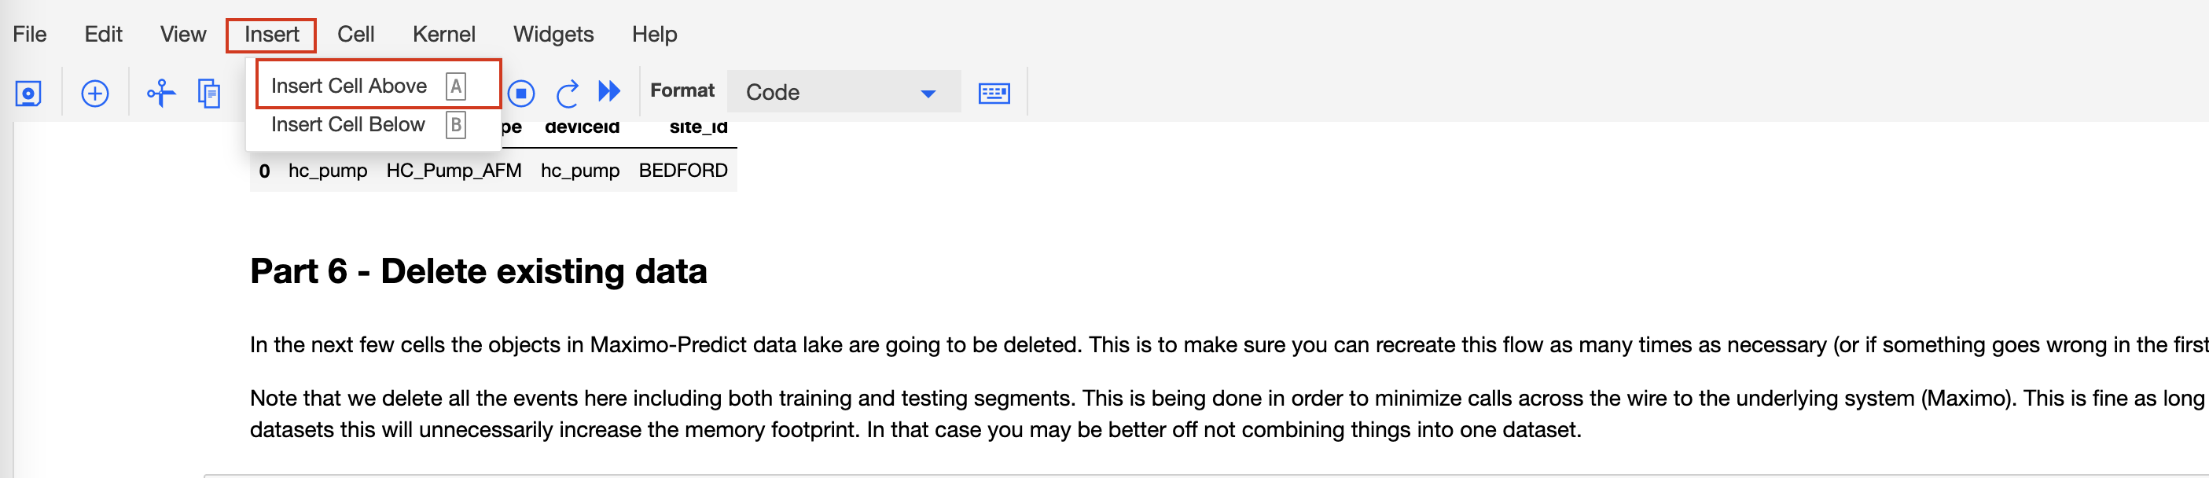The width and height of the screenshot is (2209, 478).
Task: Open the Cell menu
Action: (x=356, y=35)
